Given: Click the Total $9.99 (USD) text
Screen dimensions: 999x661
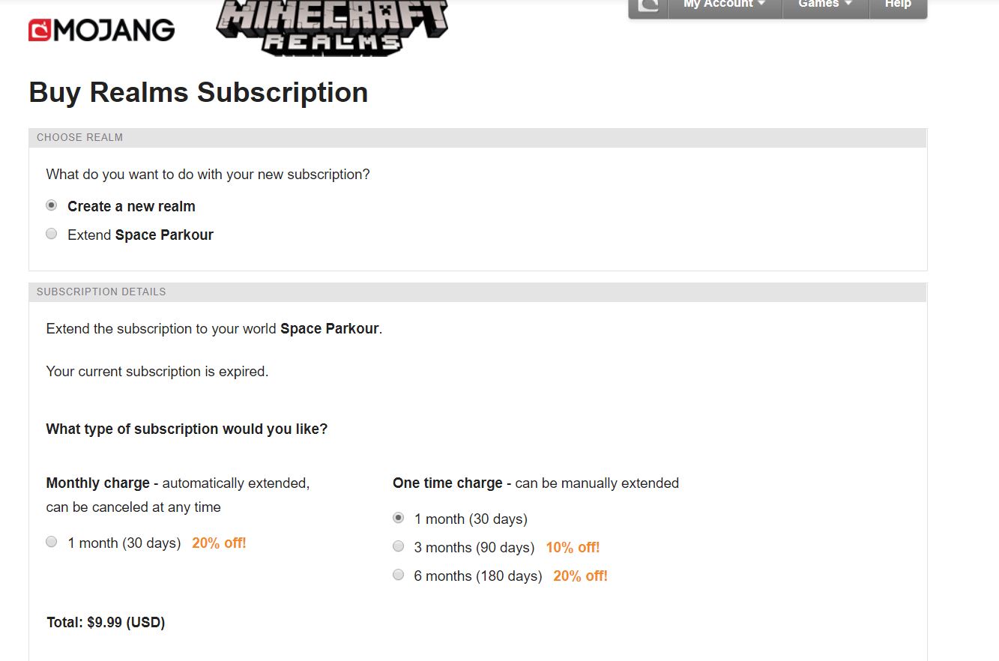Looking at the screenshot, I should pyautogui.click(x=106, y=623).
